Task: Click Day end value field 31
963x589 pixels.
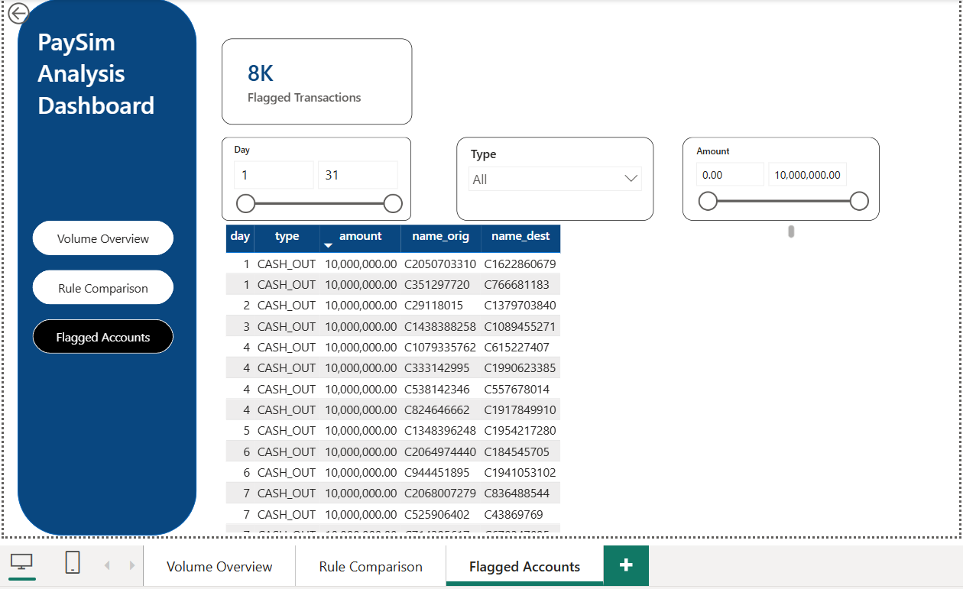Action: click(358, 175)
